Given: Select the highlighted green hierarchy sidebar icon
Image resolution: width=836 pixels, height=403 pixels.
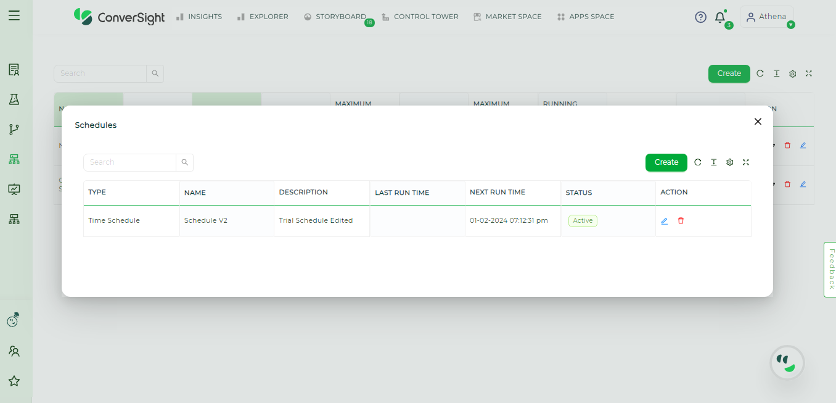Looking at the screenshot, I should pos(14,159).
